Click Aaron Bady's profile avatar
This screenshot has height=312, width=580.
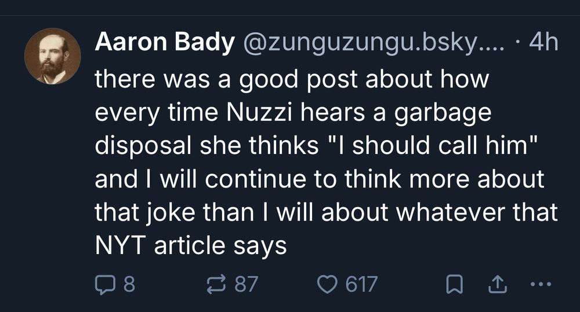(53, 56)
